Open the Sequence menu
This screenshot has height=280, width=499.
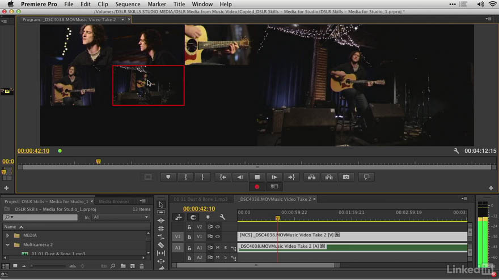pyautogui.click(x=128, y=4)
